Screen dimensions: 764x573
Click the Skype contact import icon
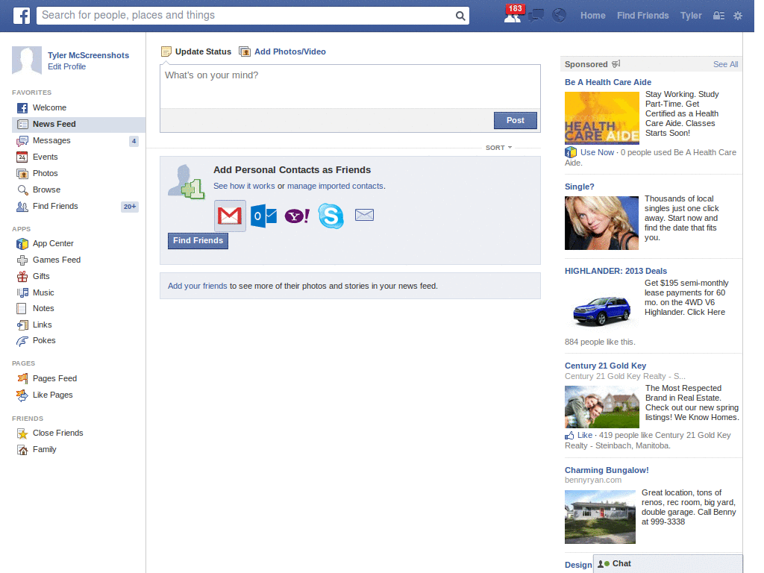[331, 216]
